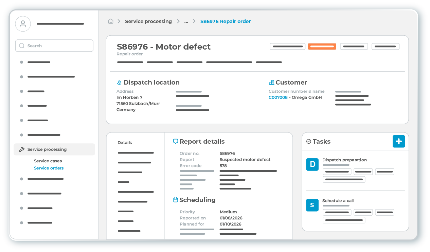This screenshot has width=430, height=252.
Task: Click the Germany address line
Action: (x=126, y=110)
